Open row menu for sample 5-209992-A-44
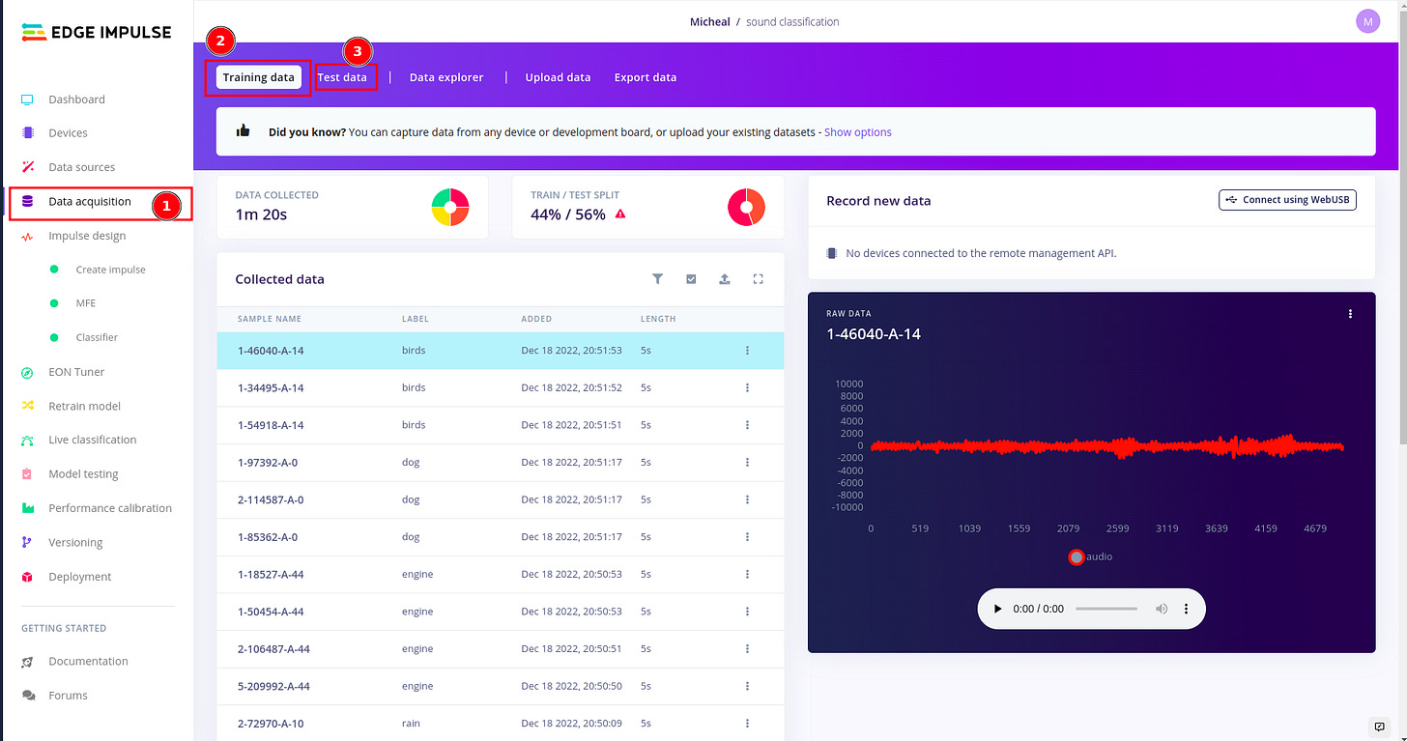This screenshot has height=741, width=1407. [747, 687]
